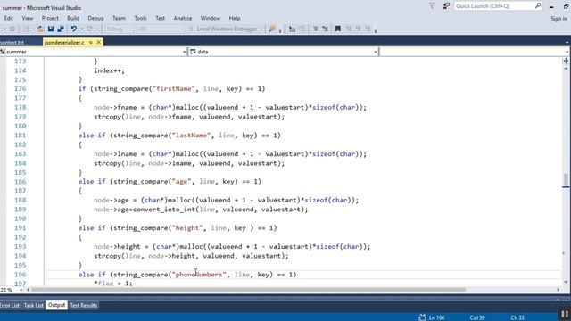This screenshot has width=571, height=321.
Task: Switch to the Error List tab
Action: [x=10, y=305]
